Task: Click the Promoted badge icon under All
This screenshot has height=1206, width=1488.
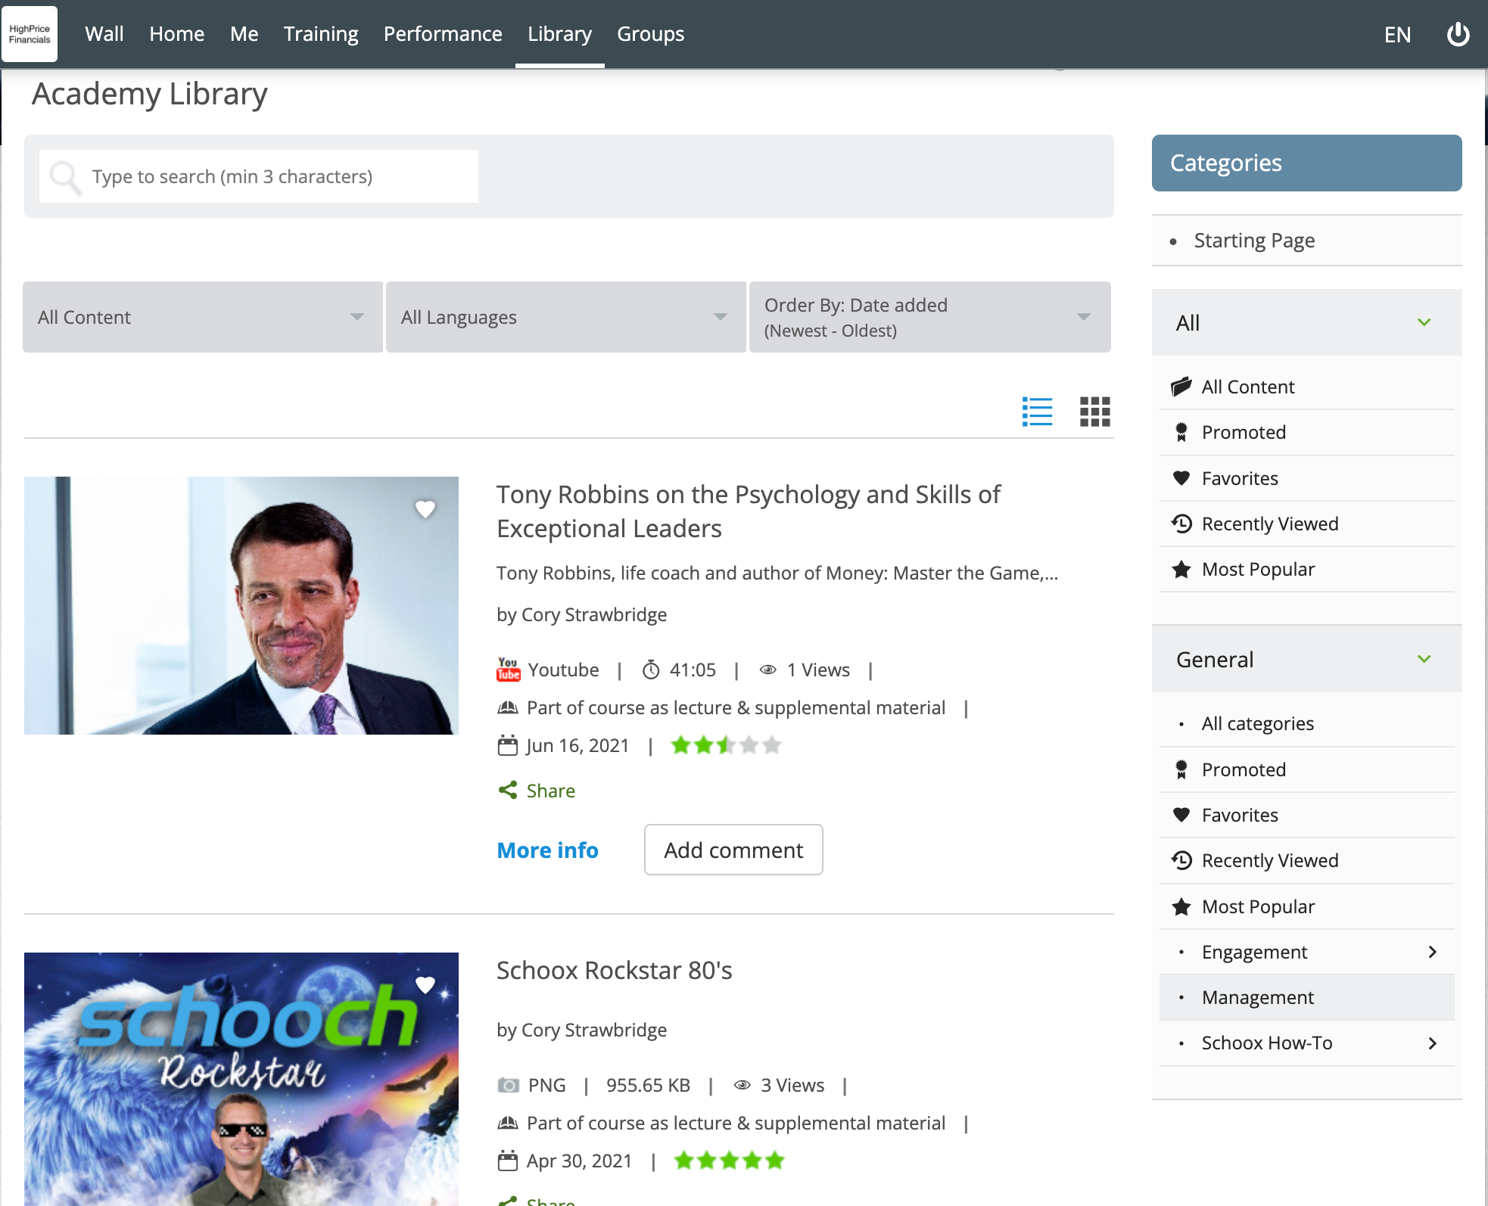Action: [1181, 432]
